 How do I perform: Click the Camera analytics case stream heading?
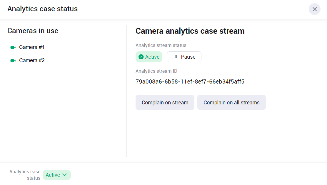190,31
